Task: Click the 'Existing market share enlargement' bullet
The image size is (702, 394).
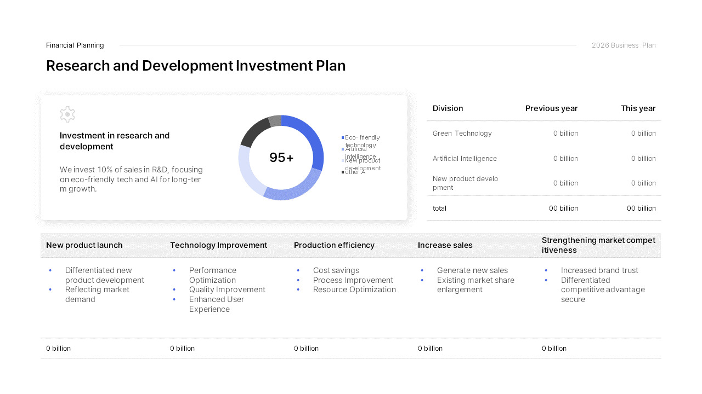Action: (x=475, y=285)
